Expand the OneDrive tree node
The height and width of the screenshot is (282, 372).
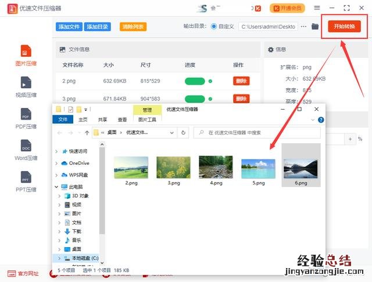point(57,163)
